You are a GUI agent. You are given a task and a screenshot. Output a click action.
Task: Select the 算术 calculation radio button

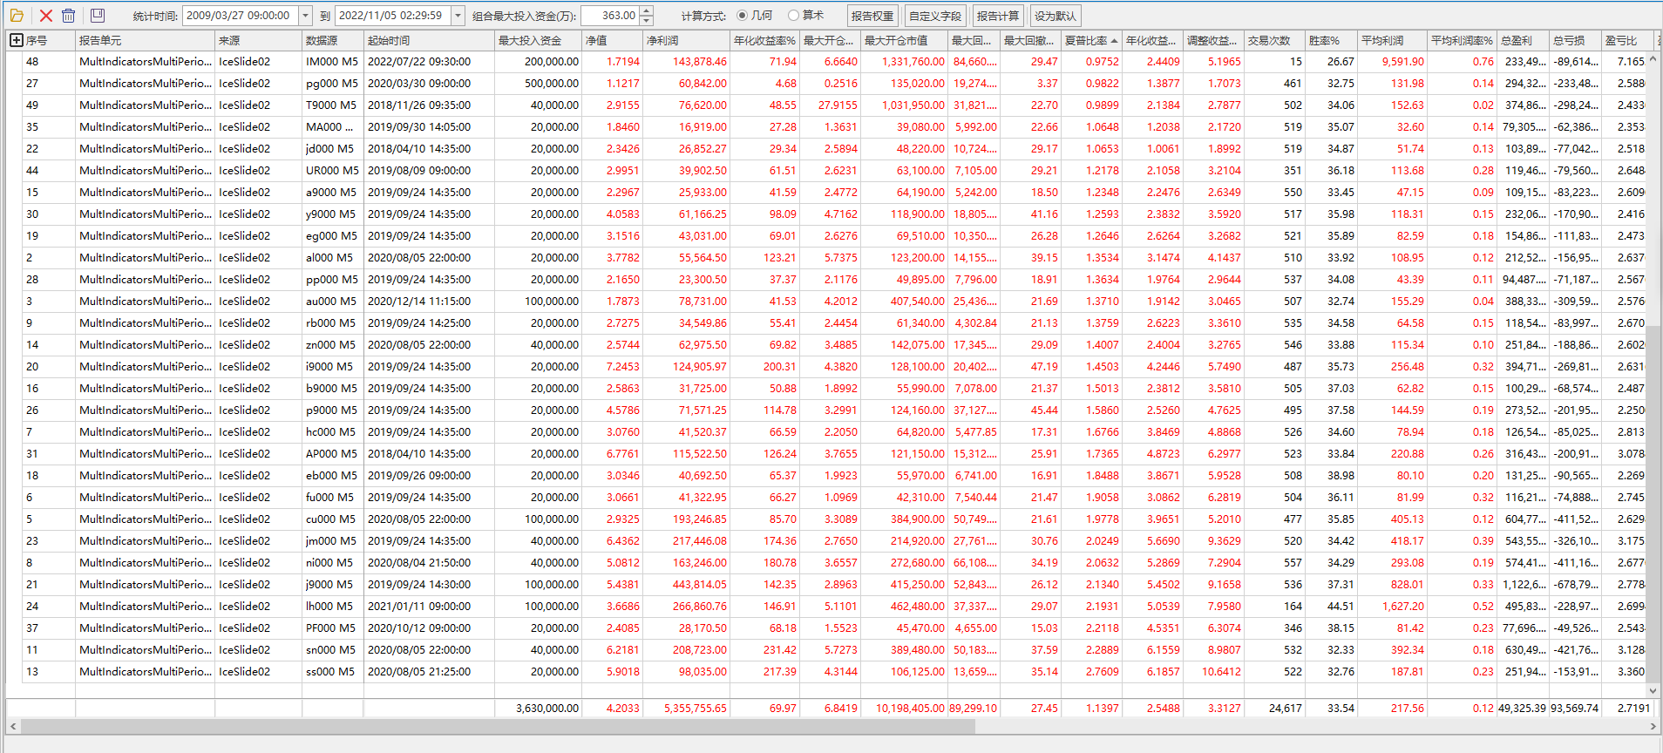click(793, 16)
